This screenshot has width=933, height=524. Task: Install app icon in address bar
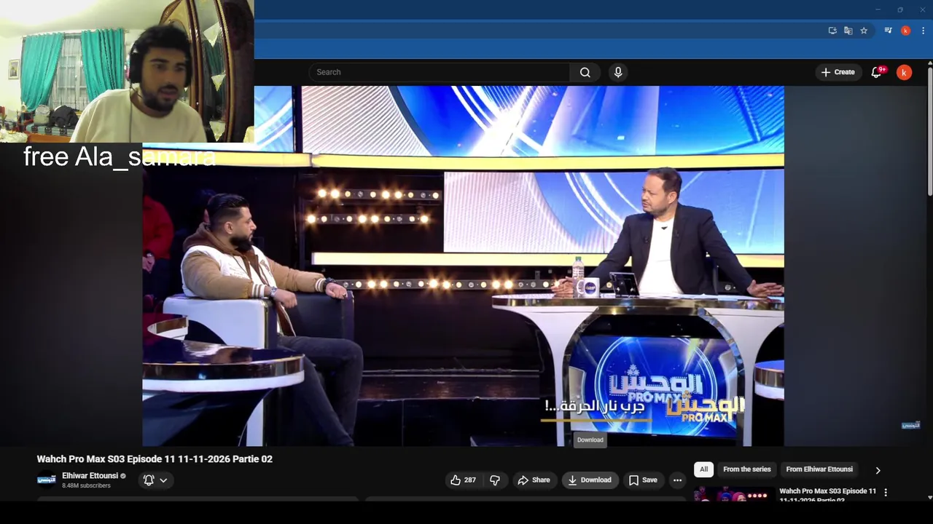coord(832,31)
